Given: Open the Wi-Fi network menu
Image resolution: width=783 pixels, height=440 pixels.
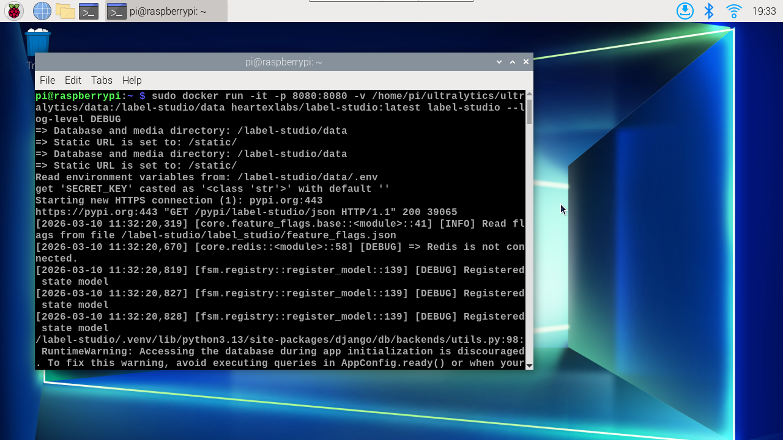Looking at the screenshot, I should (x=734, y=11).
